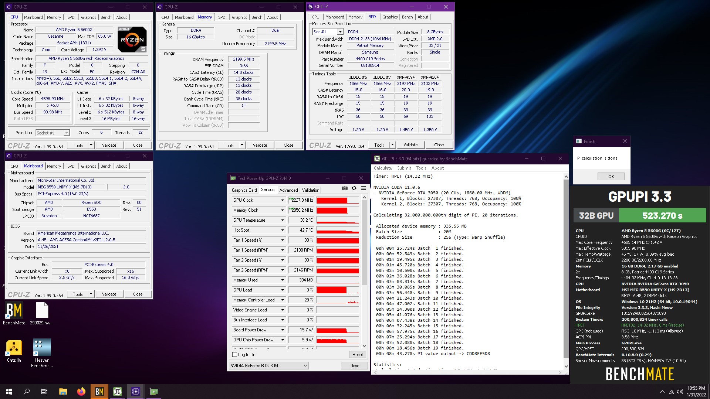Open GPU-Z hamburger menu icon

(x=364, y=188)
